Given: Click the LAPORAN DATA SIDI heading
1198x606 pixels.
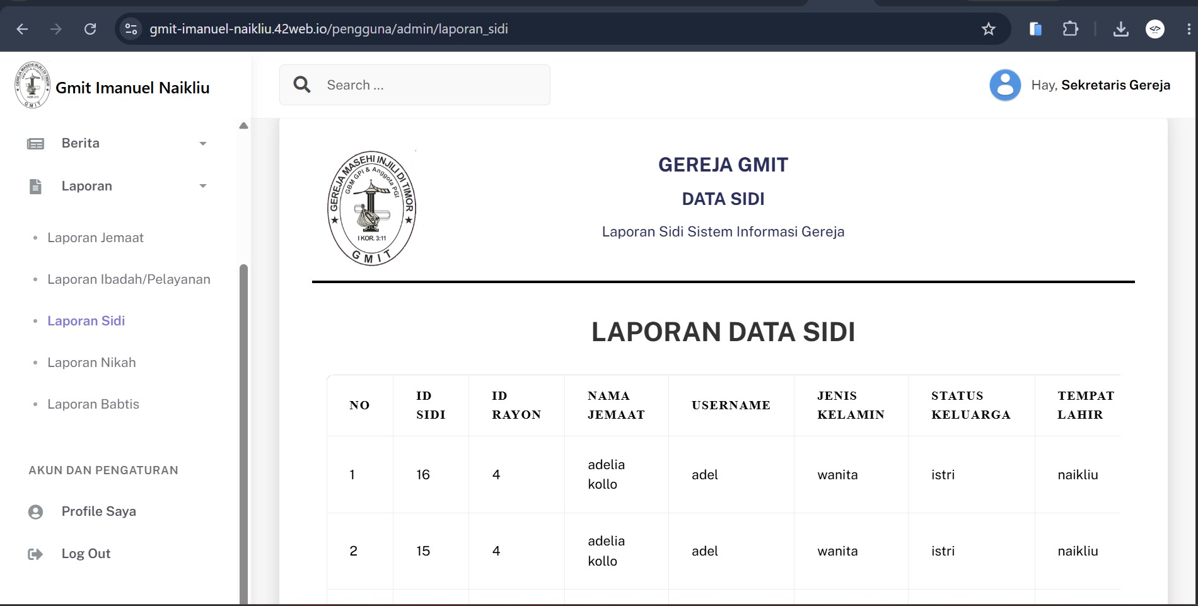Looking at the screenshot, I should (723, 332).
